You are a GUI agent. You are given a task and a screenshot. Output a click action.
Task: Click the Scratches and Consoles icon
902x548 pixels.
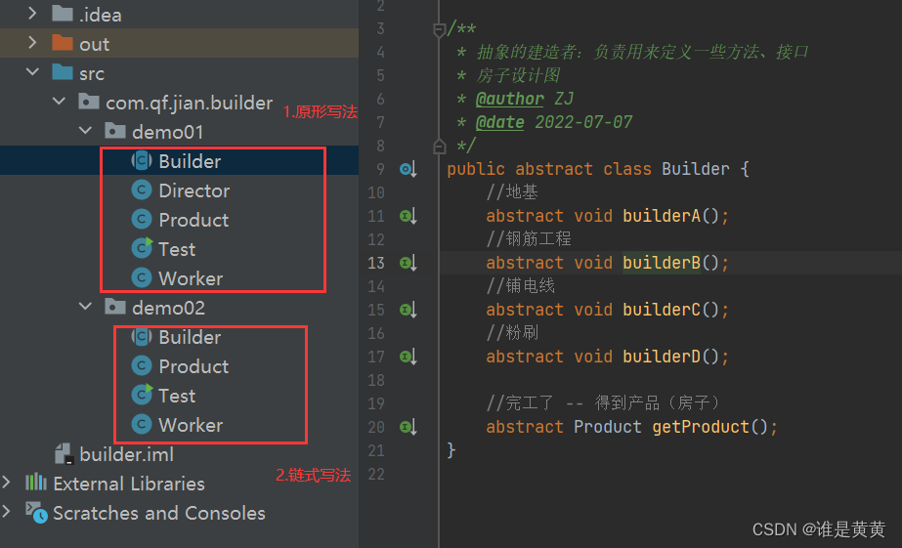pos(36,512)
